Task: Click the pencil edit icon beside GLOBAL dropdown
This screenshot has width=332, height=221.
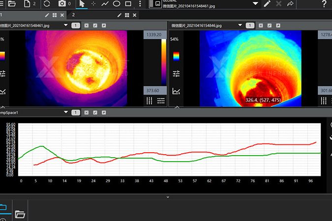Action: click(267, 4)
